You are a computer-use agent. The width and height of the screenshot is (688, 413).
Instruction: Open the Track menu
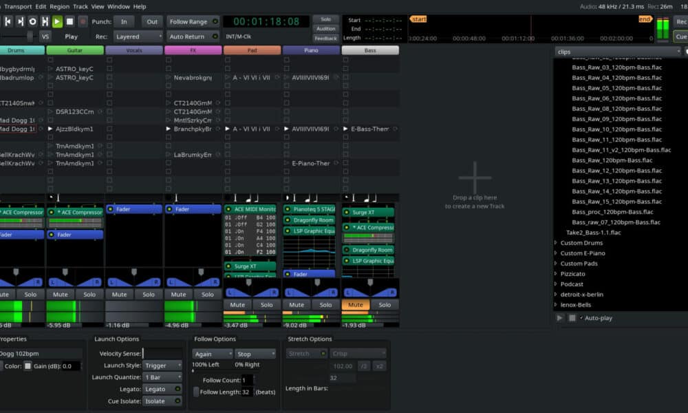(x=80, y=7)
